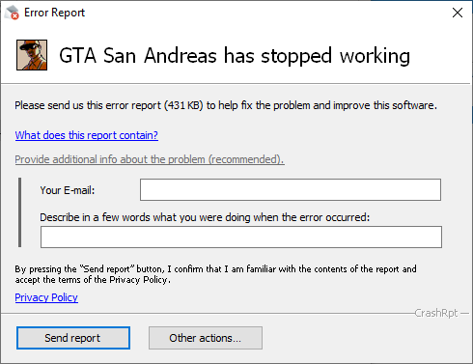Screen dimensions: 473x364
Task: Click the Error Report title bar icon
Action: [x=12, y=13]
